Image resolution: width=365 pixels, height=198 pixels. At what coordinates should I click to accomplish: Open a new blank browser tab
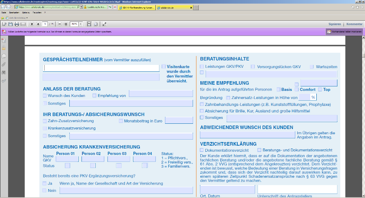[x=196, y=8]
